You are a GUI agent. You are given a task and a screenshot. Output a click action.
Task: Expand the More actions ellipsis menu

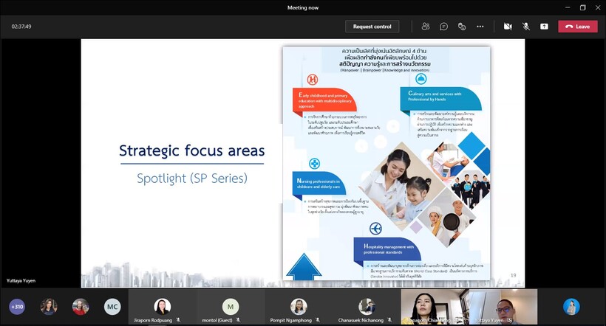coord(480,26)
